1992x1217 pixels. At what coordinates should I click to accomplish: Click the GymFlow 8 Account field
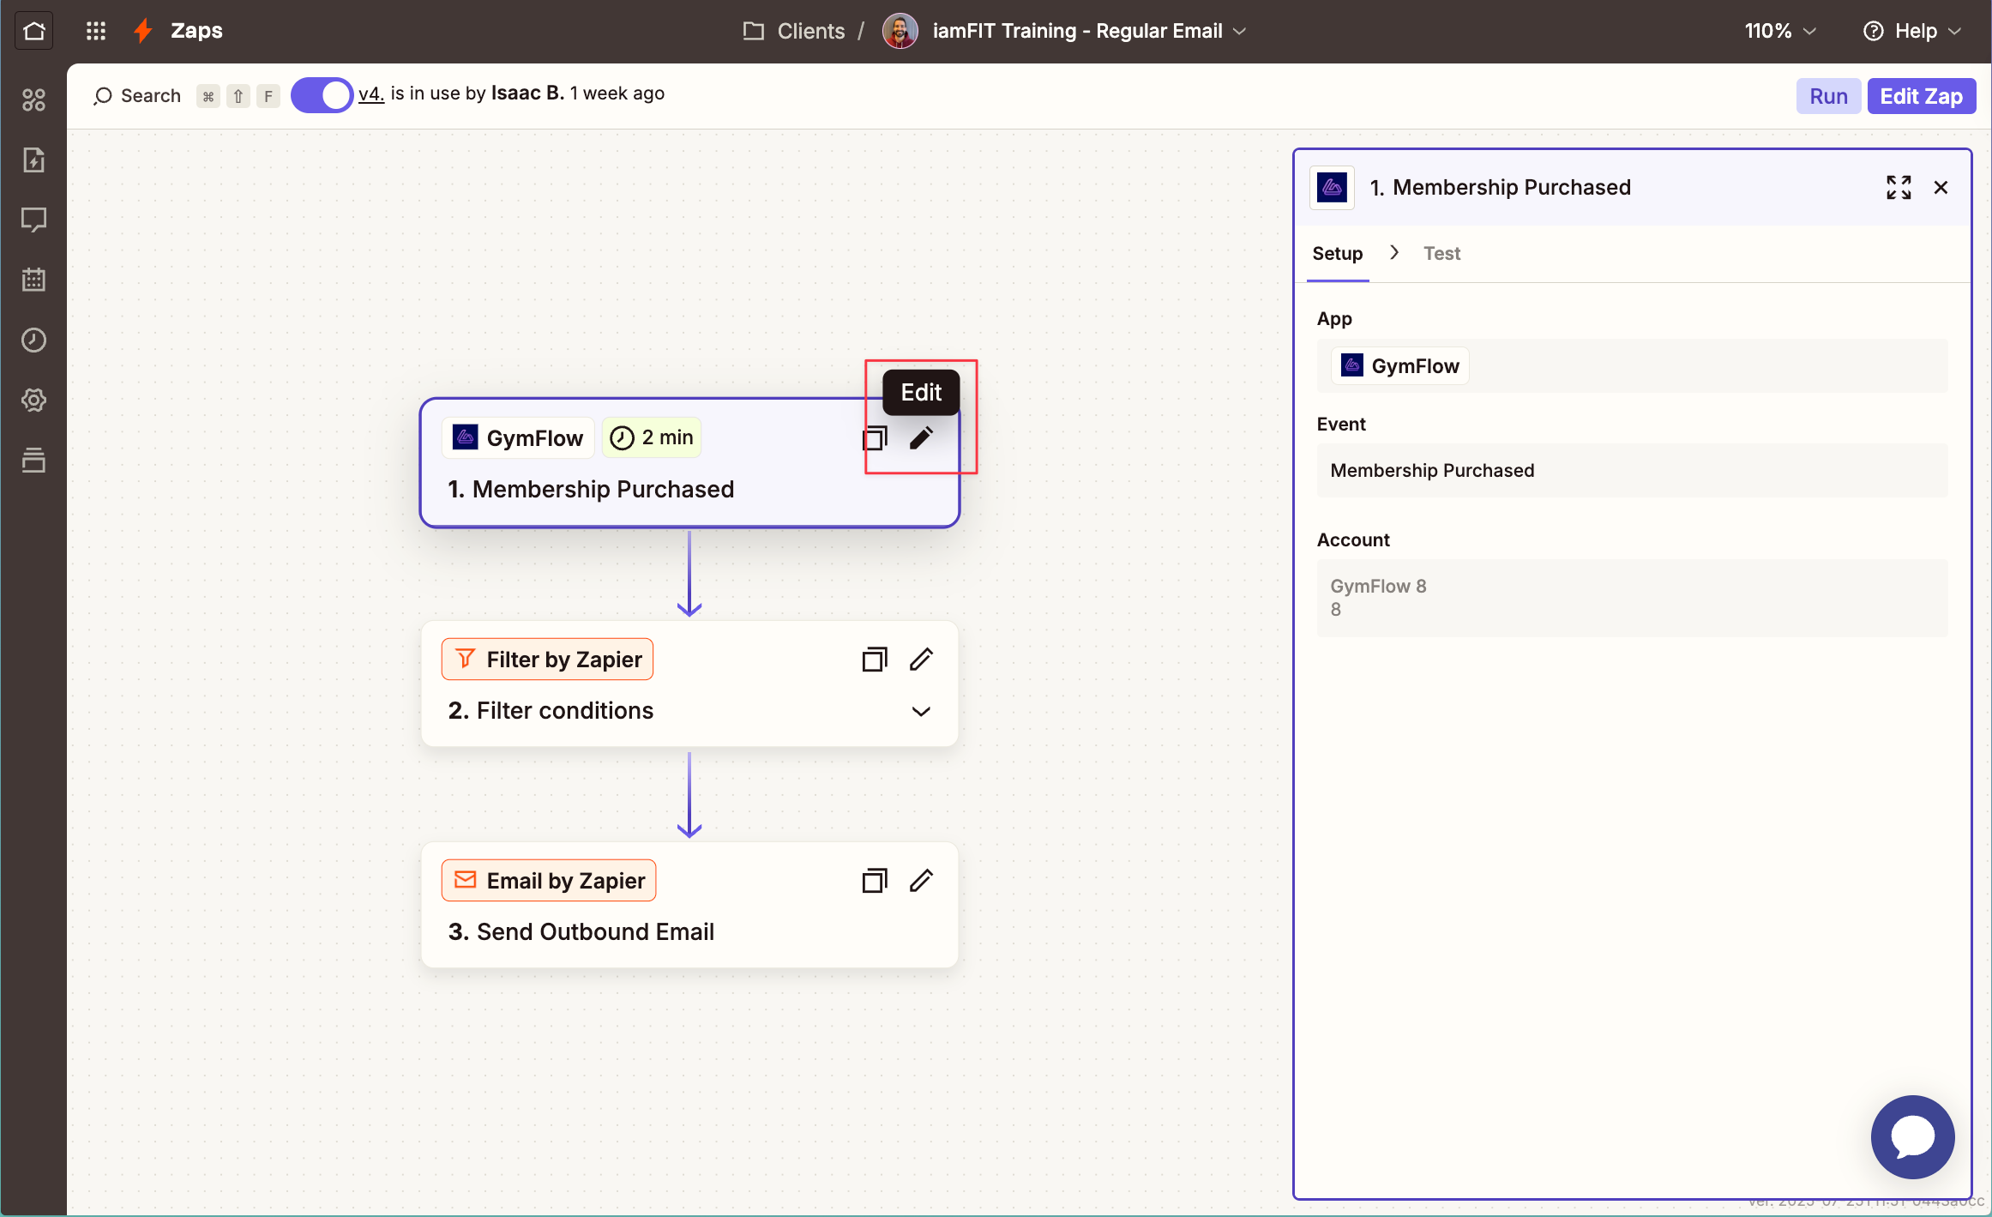(x=1632, y=598)
